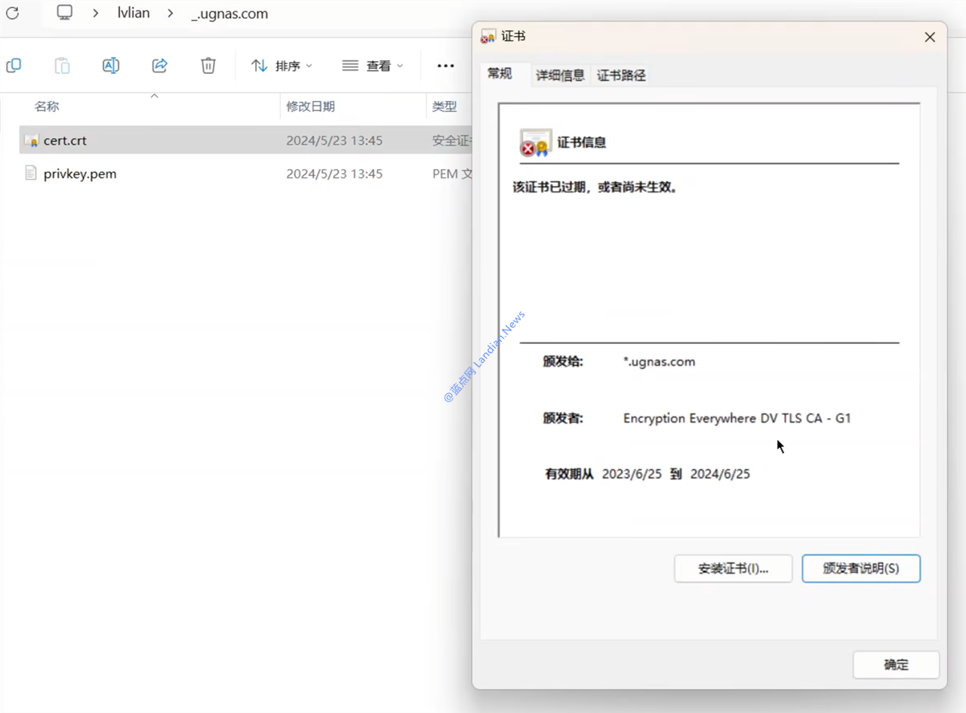
Task: Select the cert.crt file name
Action: point(65,140)
